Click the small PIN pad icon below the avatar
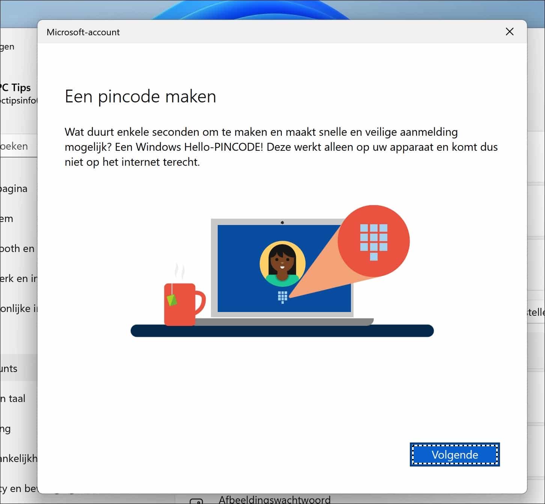The height and width of the screenshot is (504, 545). coord(282,296)
